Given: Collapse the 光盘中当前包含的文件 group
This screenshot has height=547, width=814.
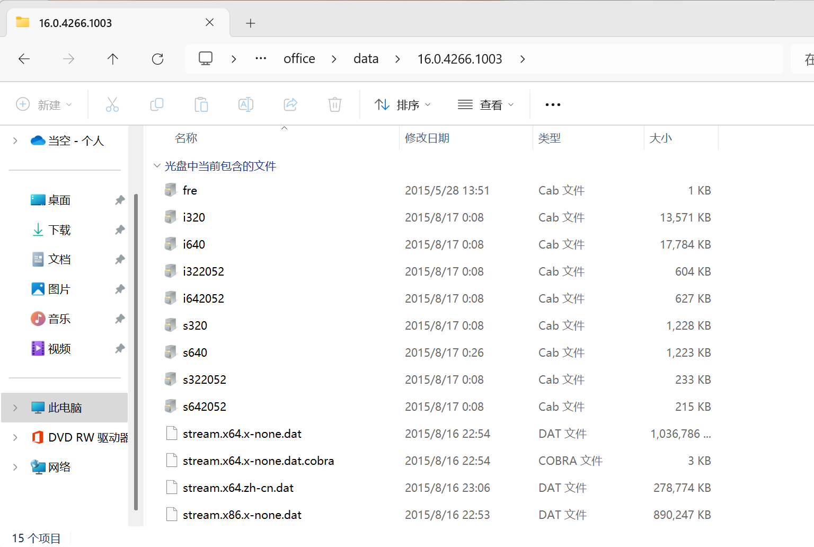Looking at the screenshot, I should click(x=157, y=166).
